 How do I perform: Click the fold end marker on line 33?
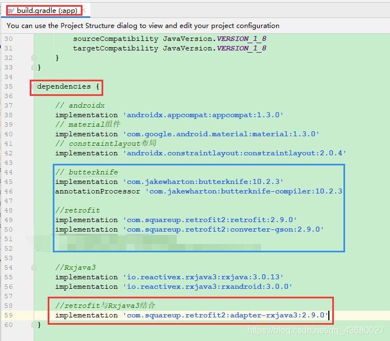pyautogui.click(x=34, y=67)
